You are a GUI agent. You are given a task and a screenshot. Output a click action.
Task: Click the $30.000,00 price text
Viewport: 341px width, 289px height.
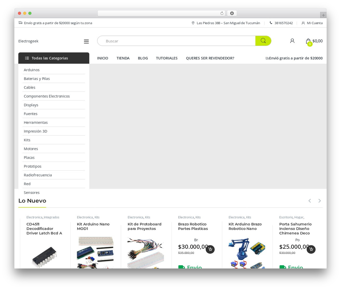(x=193, y=247)
